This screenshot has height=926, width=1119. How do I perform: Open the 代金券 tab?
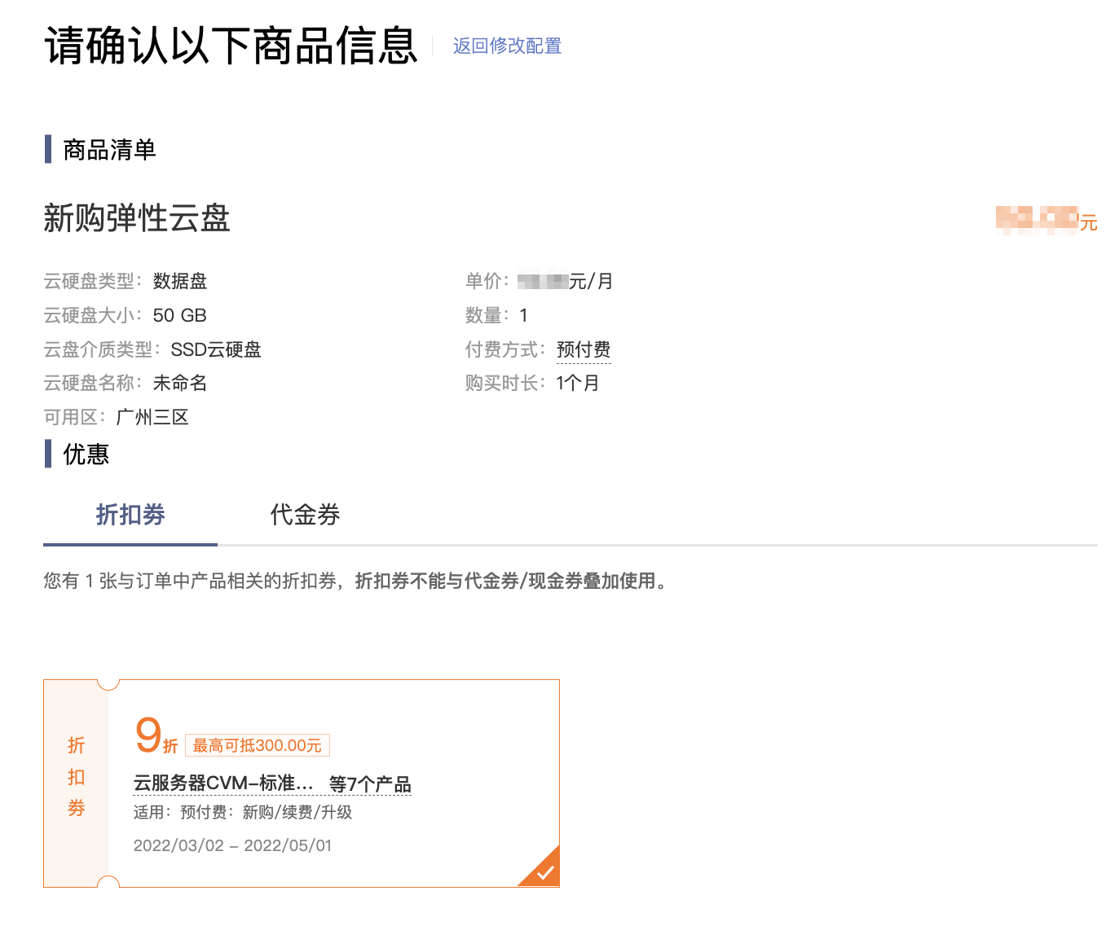pos(305,515)
